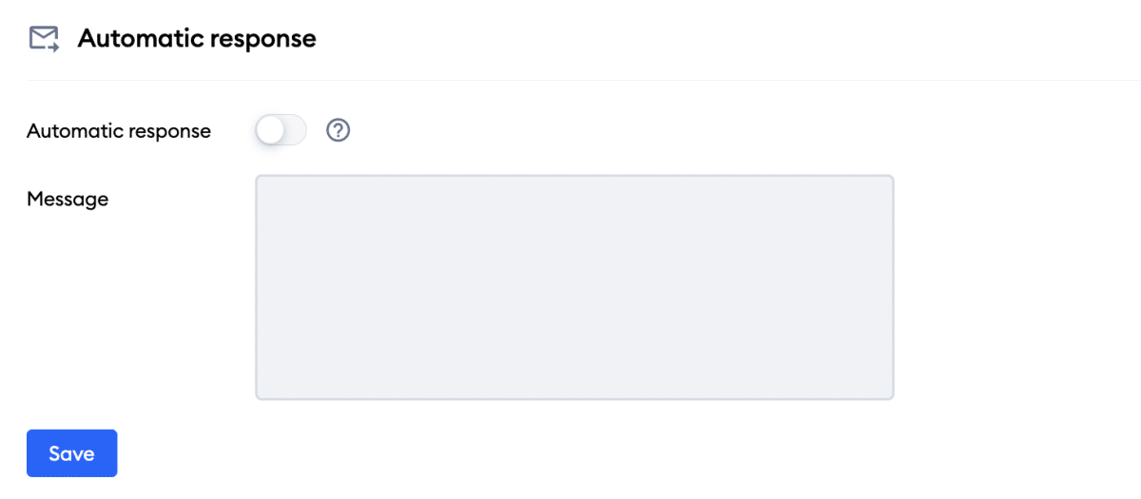Click the Message field label

coord(68,200)
